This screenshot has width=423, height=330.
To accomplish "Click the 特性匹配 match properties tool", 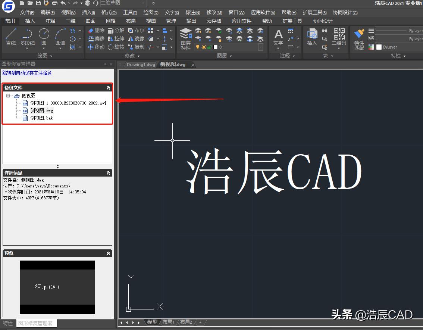I will (359, 39).
